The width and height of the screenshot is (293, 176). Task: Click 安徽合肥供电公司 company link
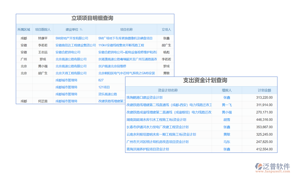tap(68, 52)
